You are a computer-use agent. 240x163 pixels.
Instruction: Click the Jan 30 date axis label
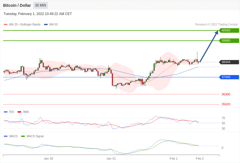click(49, 158)
